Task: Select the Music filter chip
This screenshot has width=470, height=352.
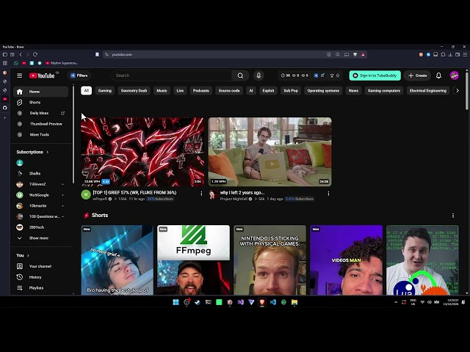Action: (x=162, y=91)
